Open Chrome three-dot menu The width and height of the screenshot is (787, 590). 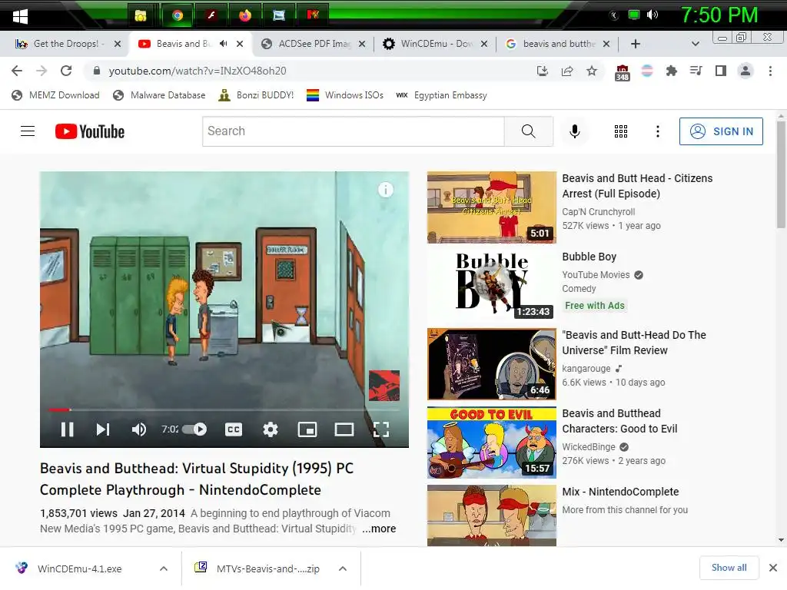coord(770,71)
